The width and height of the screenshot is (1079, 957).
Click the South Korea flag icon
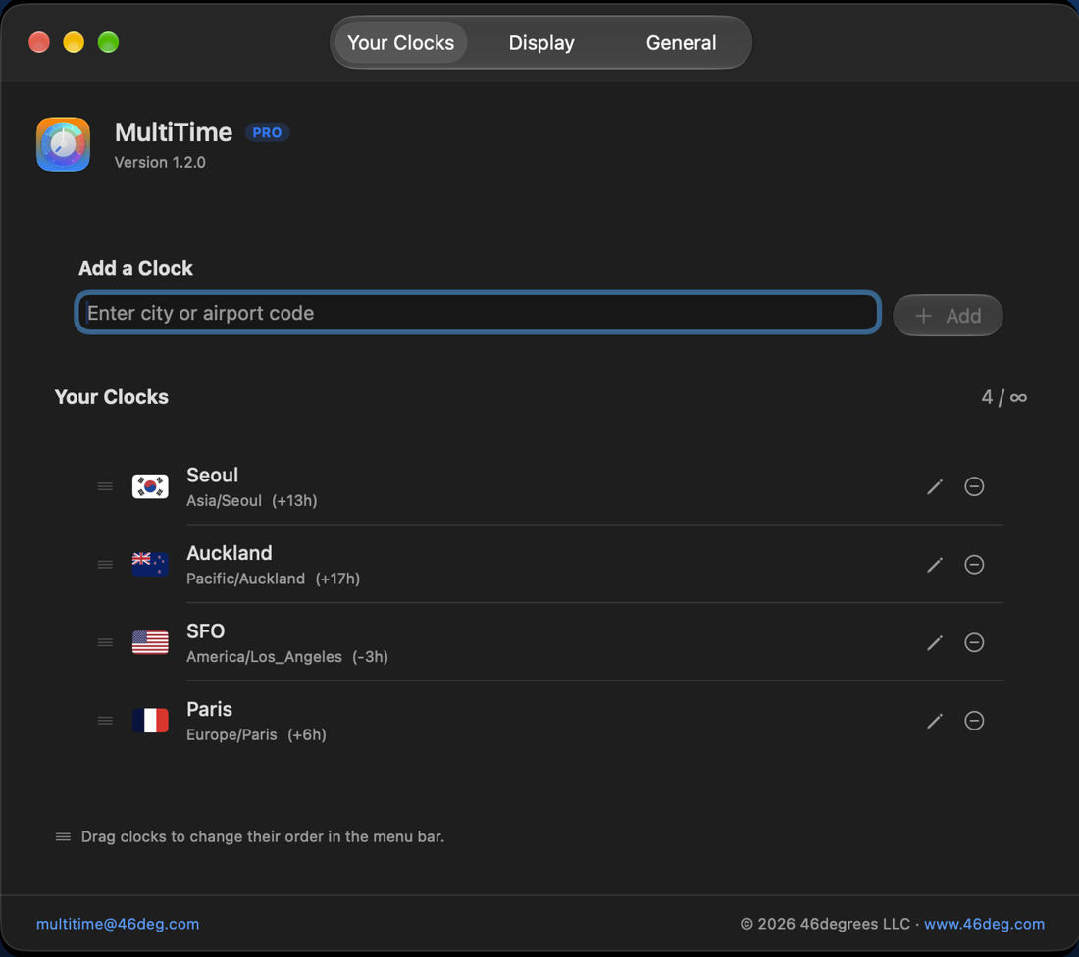[x=150, y=486]
